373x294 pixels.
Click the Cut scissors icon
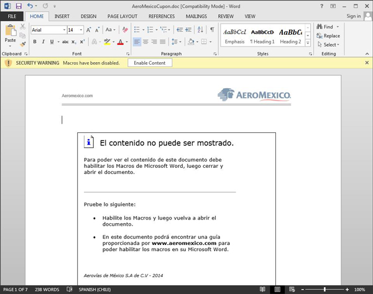[22, 26]
